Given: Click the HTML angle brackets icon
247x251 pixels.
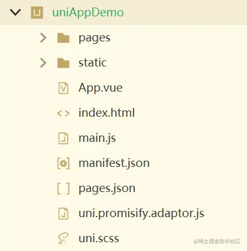Looking at the screenshot, I should point(63,113).
